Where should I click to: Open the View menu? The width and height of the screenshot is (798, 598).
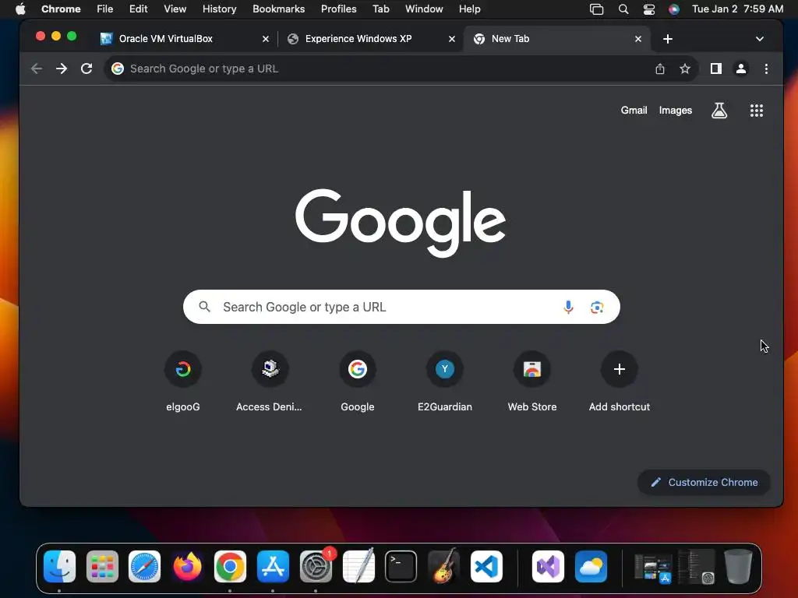click(x=175, y=9)
